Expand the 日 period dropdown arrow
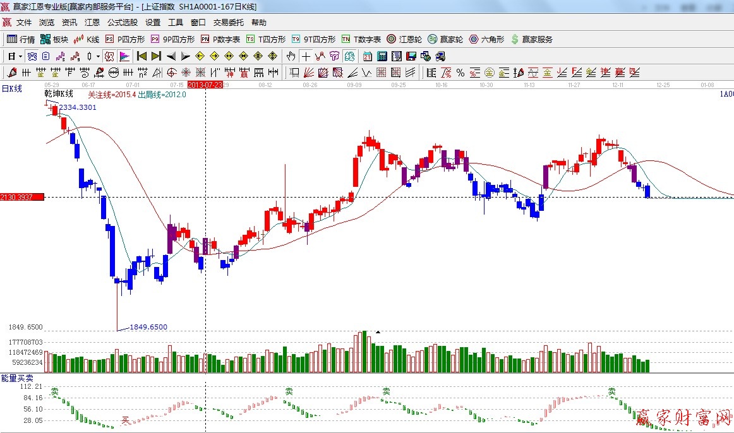The width and height of the screenshot is (734, 433). tap(20, 56)
